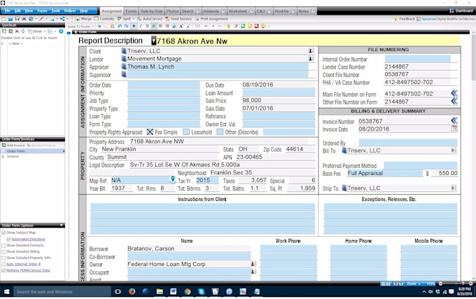Enable Show Detailed Contacts checkbox

tap(3, 245)
